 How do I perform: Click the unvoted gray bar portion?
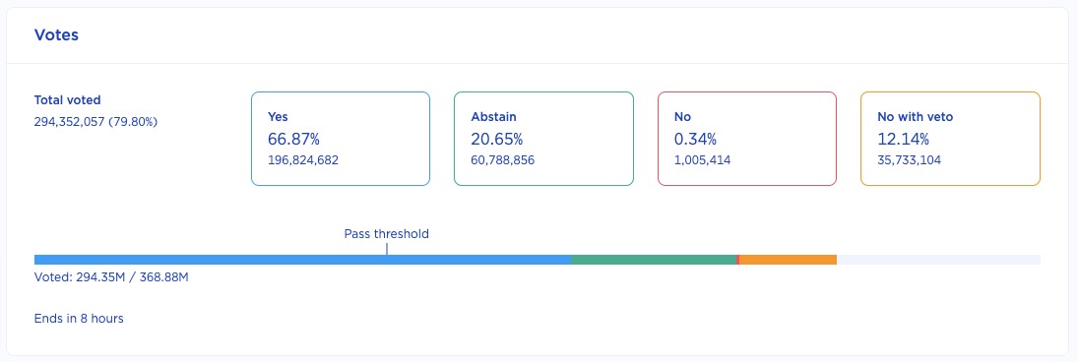pyautogui.click(x=938, y=260)
